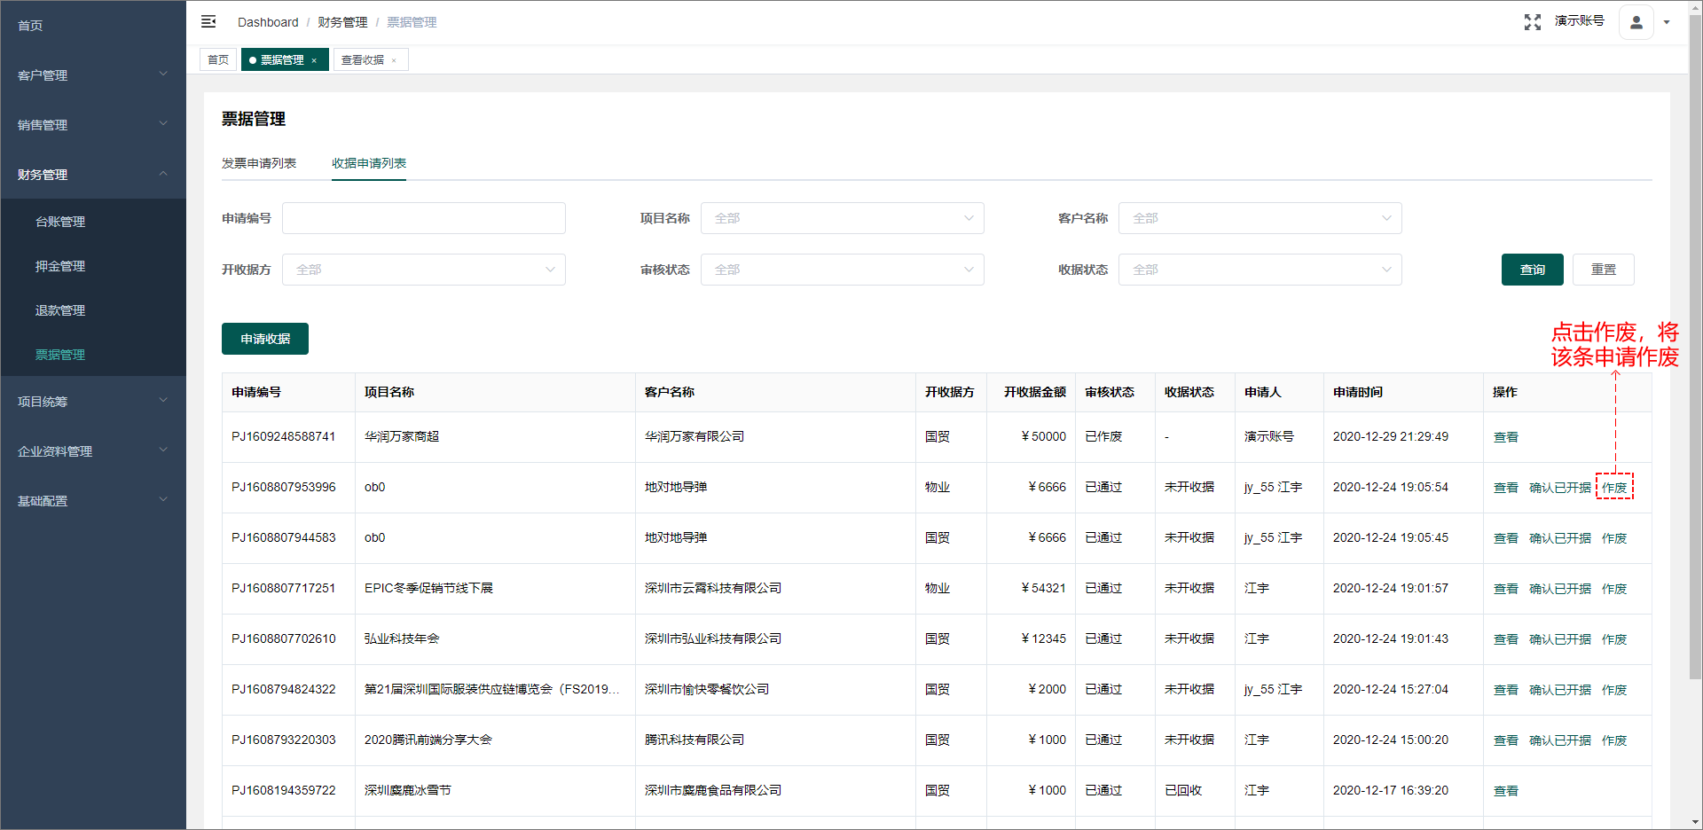This screenshot has height=830, width=1703.
Task: Click 作废 for 2020腾讯前端分享大会
Action: pos(1614,740)
